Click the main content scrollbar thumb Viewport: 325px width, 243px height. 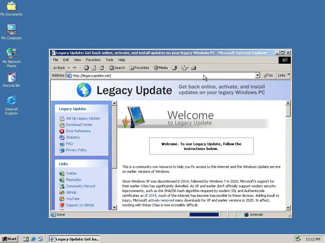(288, 111)
